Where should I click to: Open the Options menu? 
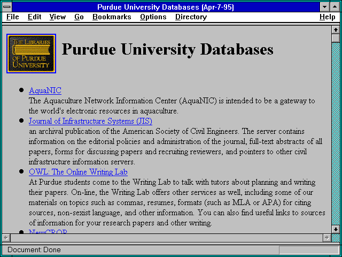click(153, 17)
